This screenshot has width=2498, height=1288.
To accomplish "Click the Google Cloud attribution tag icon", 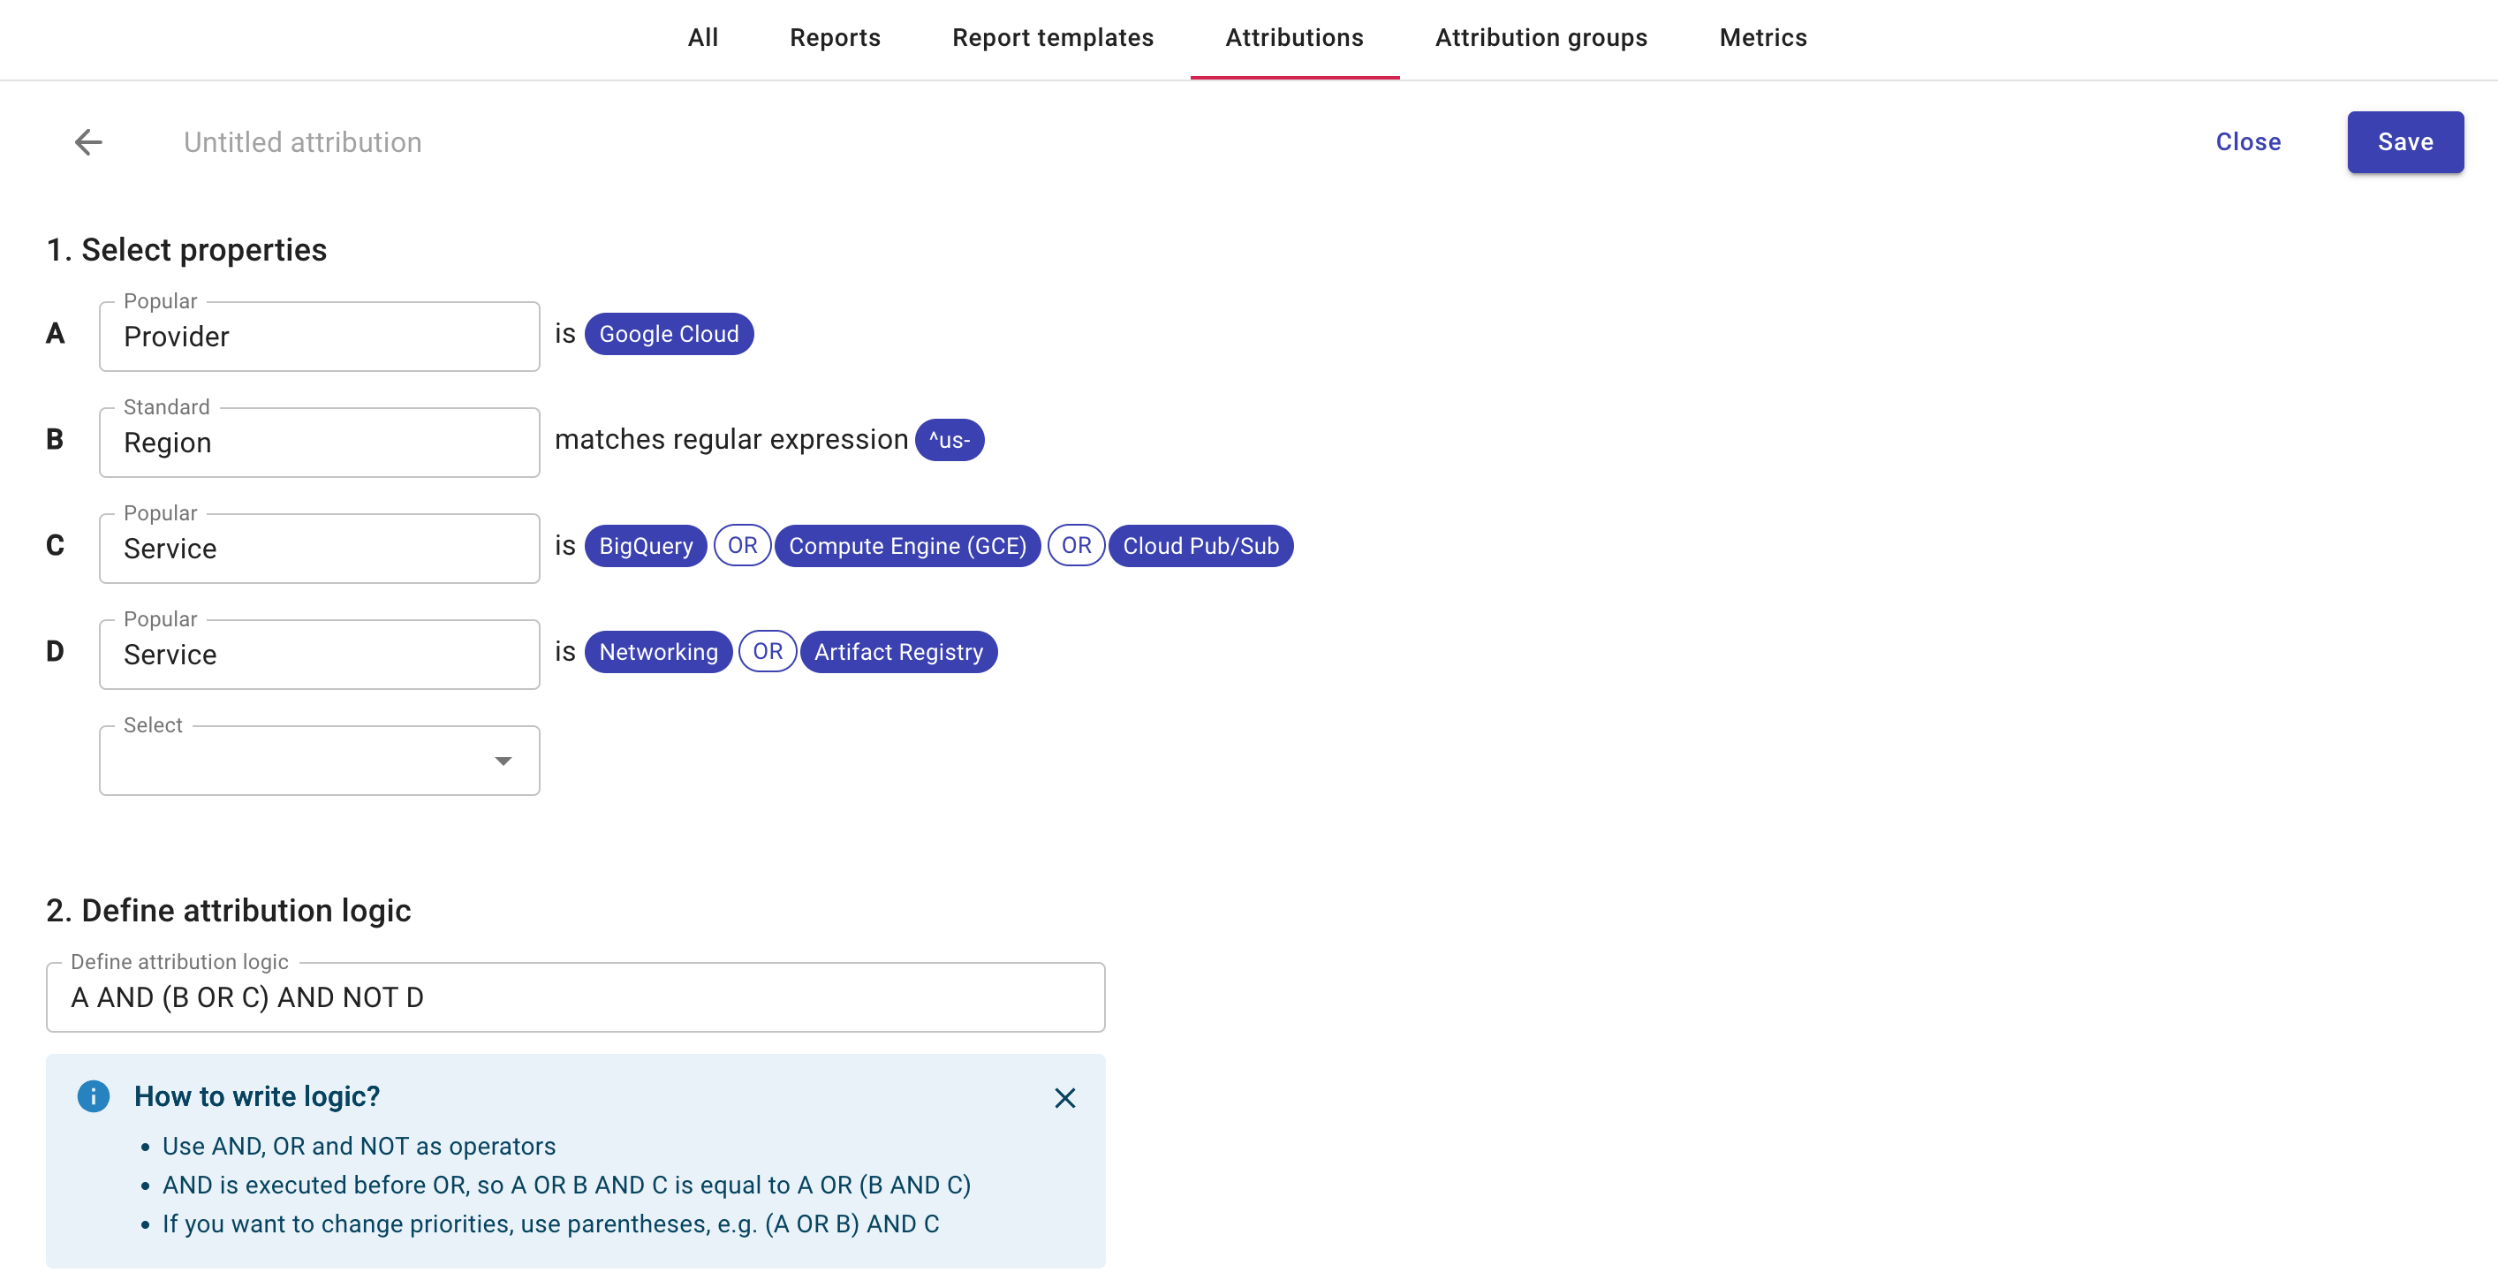I will (669, 332).
